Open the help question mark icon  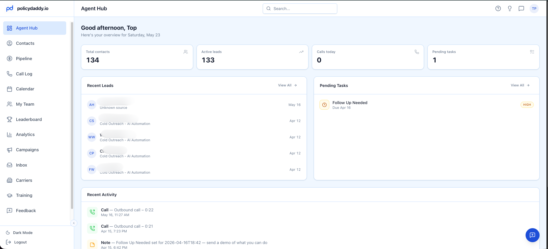coord(498,8)
